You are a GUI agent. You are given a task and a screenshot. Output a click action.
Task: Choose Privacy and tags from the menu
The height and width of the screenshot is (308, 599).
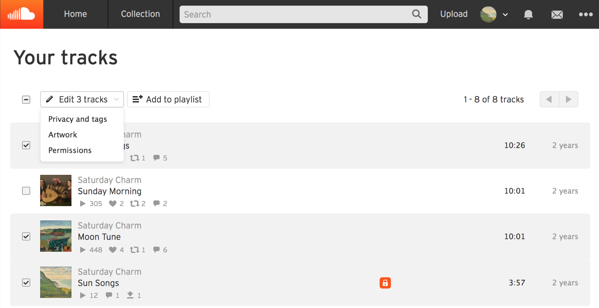[x=77, y=119]
